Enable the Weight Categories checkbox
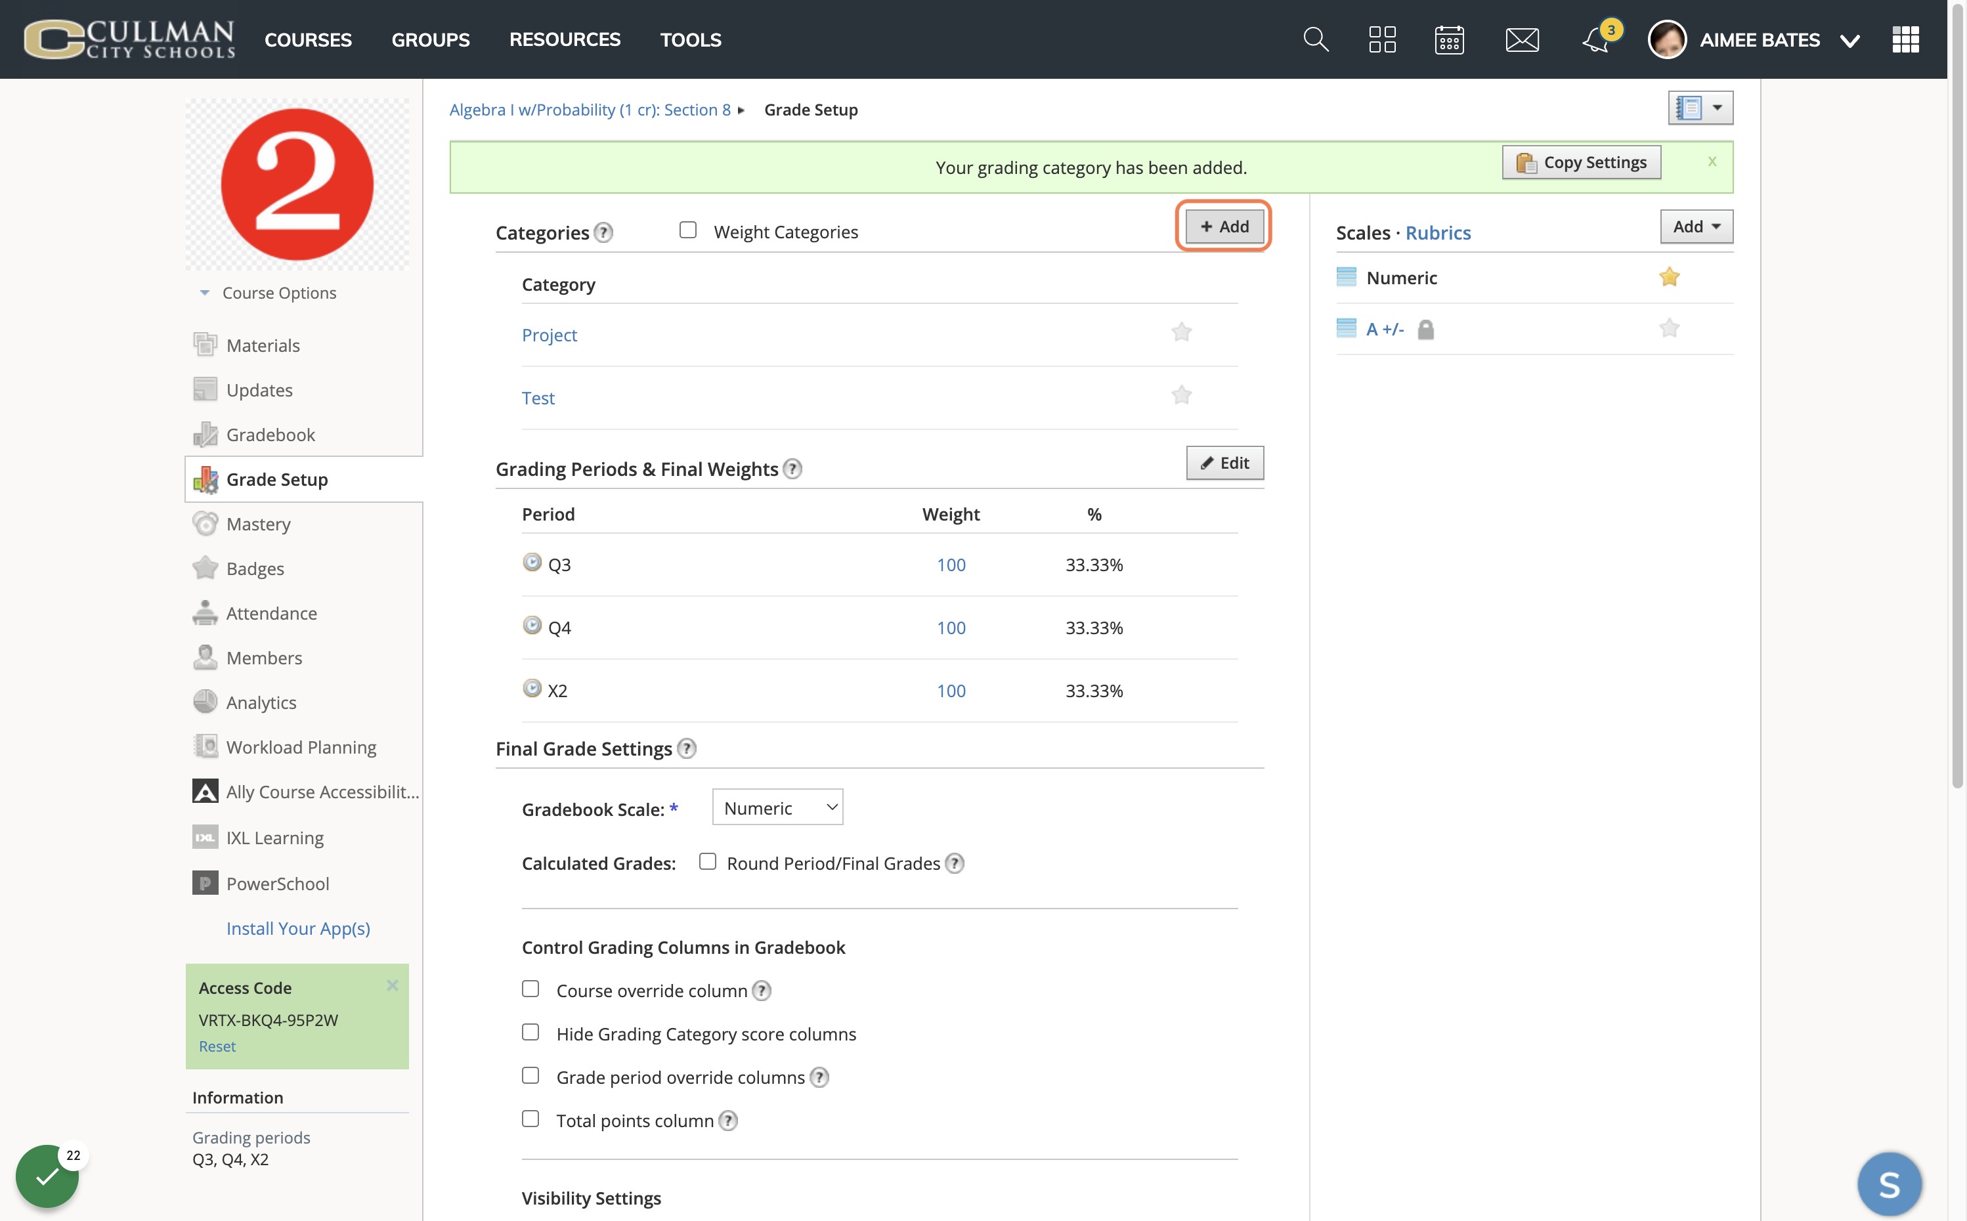The image size is (1967, 1221). 688,230
